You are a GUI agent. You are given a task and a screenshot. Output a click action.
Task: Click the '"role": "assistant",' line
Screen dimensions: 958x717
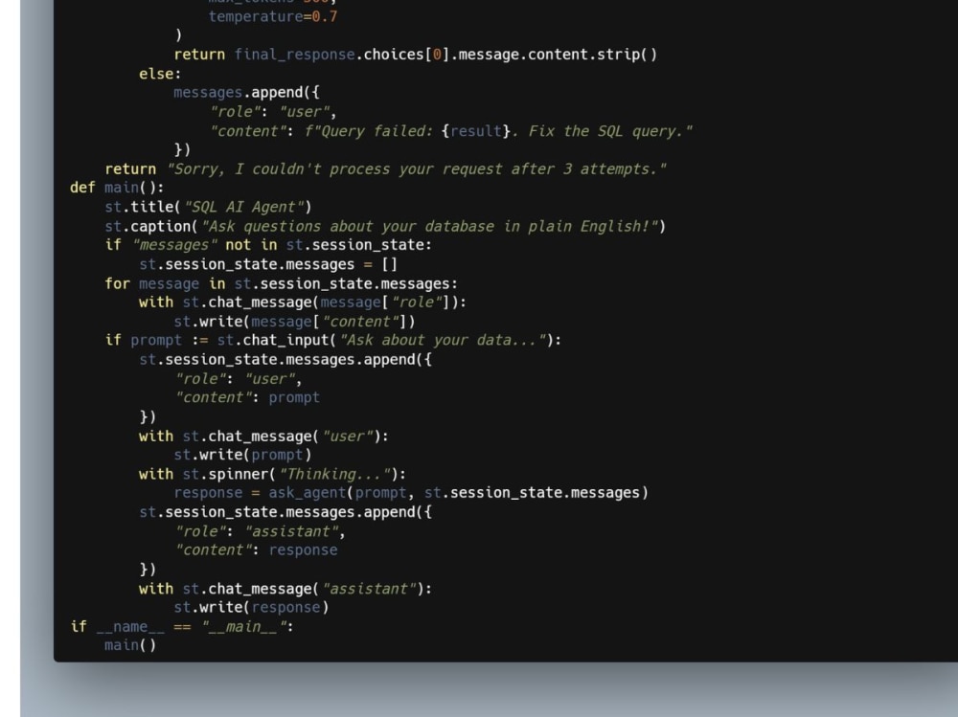[260, 532]
